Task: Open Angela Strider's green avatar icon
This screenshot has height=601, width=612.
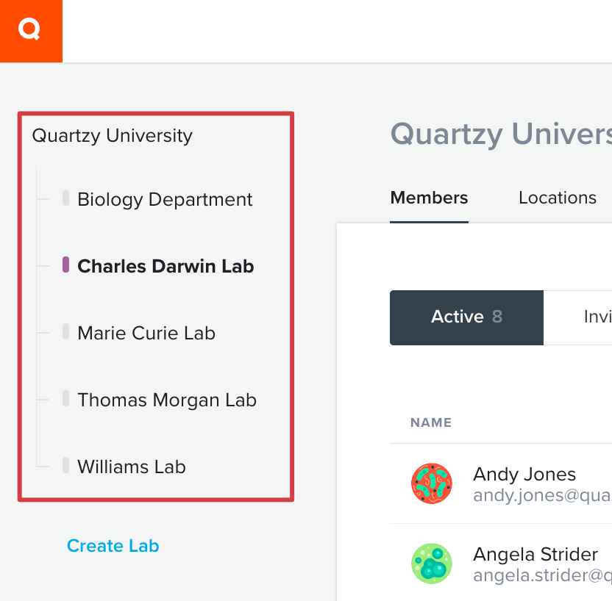Action: pos(431,564)
